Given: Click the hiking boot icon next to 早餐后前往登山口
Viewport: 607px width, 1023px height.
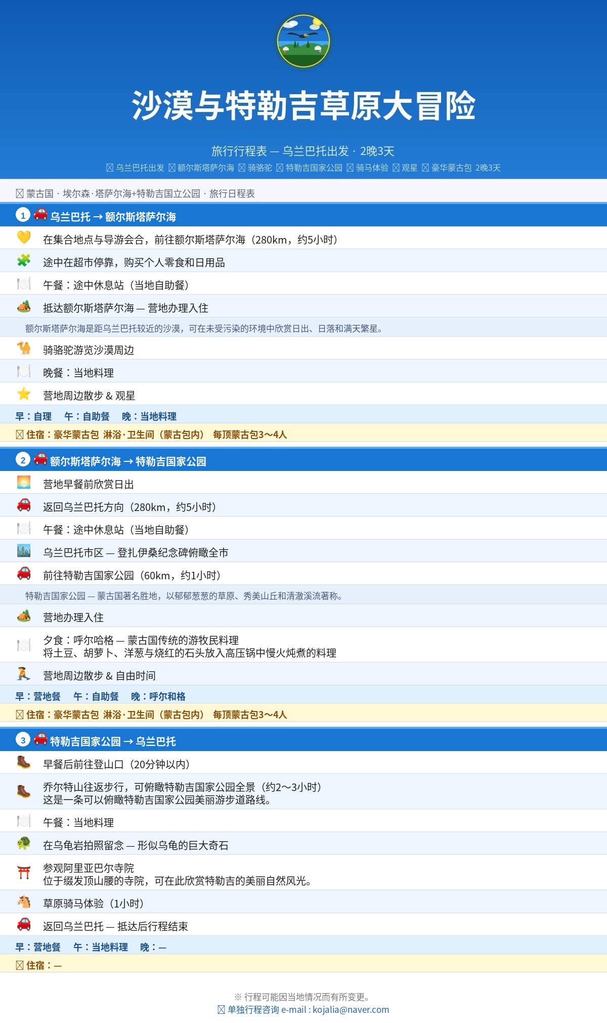Looking at the screenshot, I should pyautogui.click(x=24, y=762).
